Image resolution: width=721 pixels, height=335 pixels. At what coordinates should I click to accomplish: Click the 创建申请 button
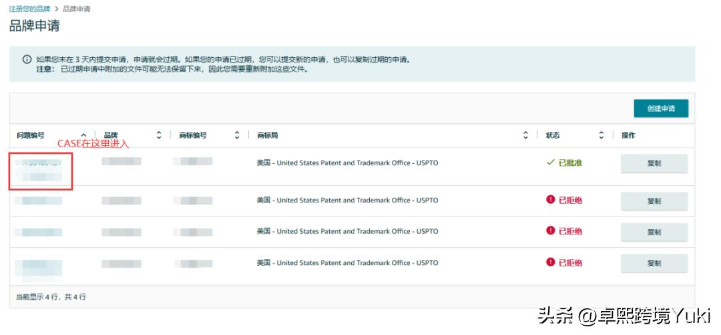(661, 109)
